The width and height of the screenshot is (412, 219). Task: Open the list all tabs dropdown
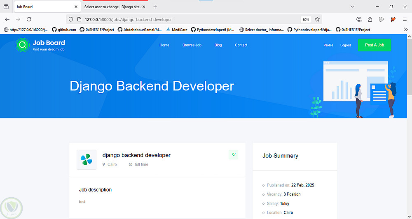[352, 7]
